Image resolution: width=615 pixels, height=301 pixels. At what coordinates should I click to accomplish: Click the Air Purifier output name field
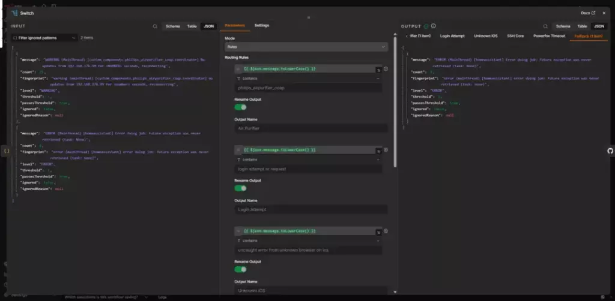click(311, 128)
